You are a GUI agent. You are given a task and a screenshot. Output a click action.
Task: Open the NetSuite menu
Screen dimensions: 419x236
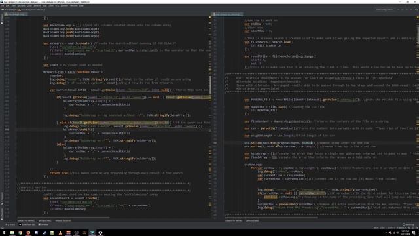point(74,6)
